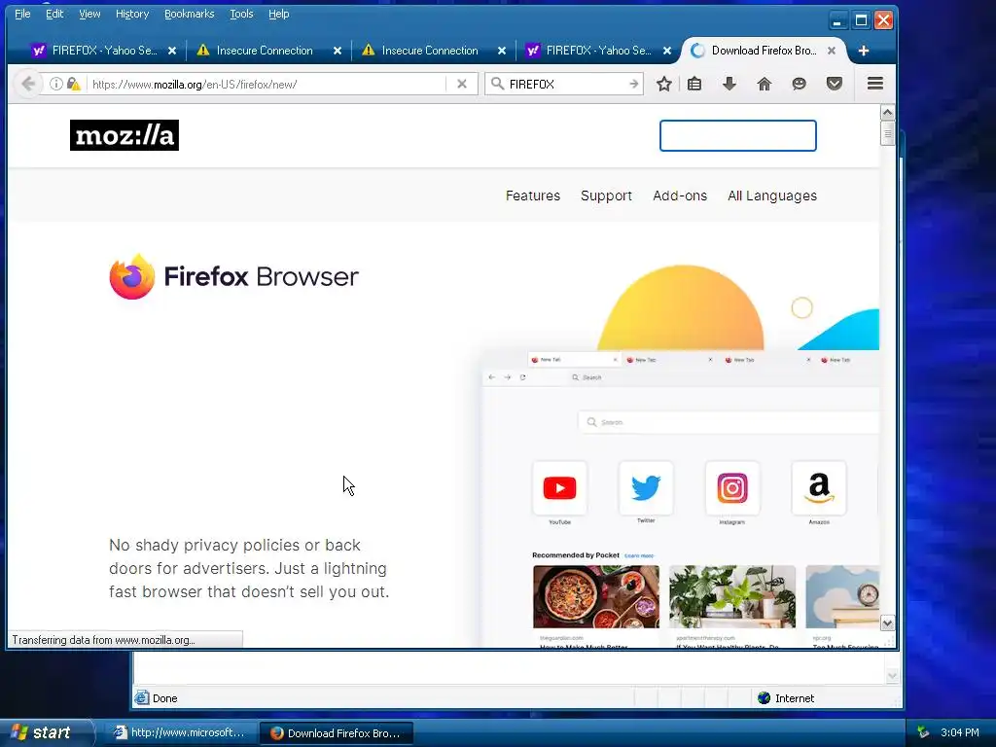Open the chat smiley toolbar icon
The width and height of the screenshot is (996, 747).
pos(799,84)
